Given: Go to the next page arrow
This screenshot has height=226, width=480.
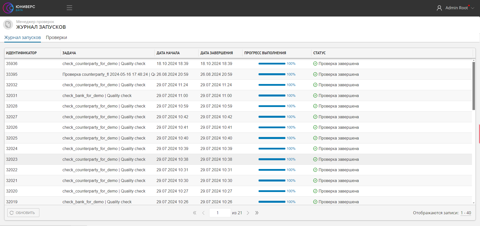Looking at the screenshot, I should (x=248, y=213).
